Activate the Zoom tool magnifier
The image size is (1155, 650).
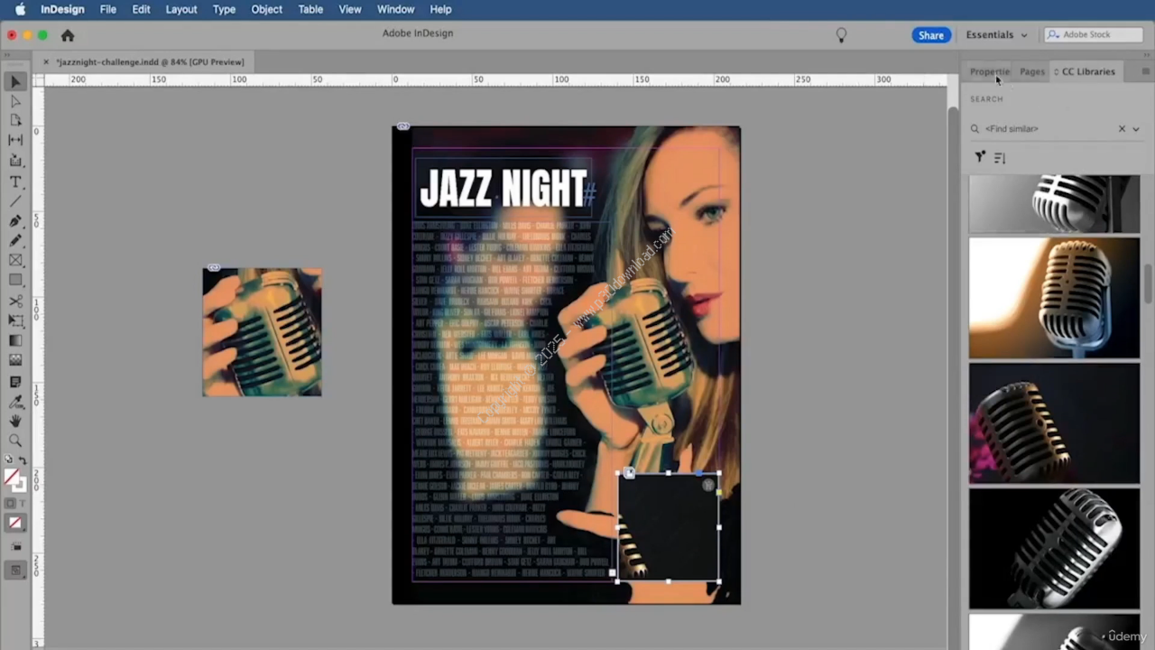pyautogui.click(x=15, y=441)
